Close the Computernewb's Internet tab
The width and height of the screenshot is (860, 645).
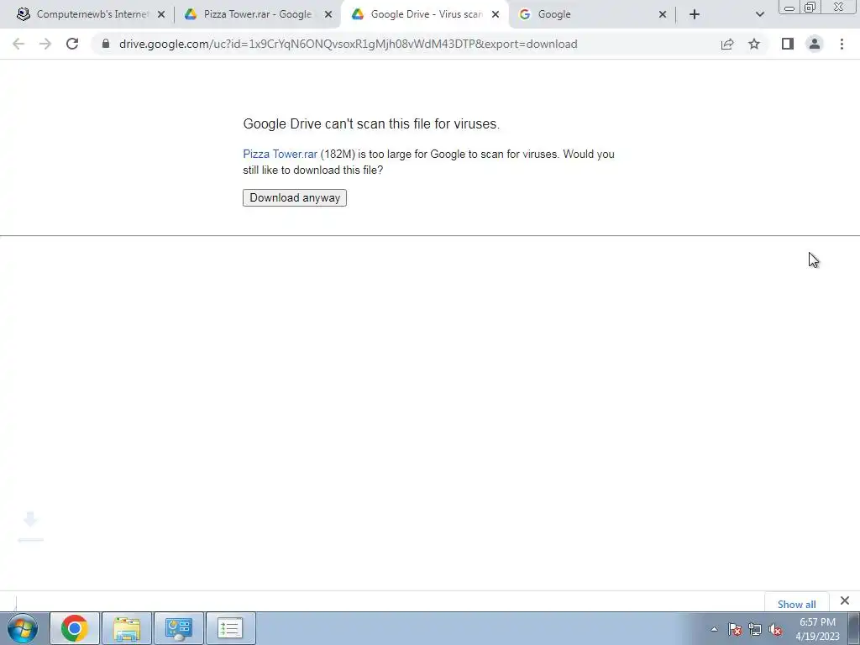[x=161, y=15]
